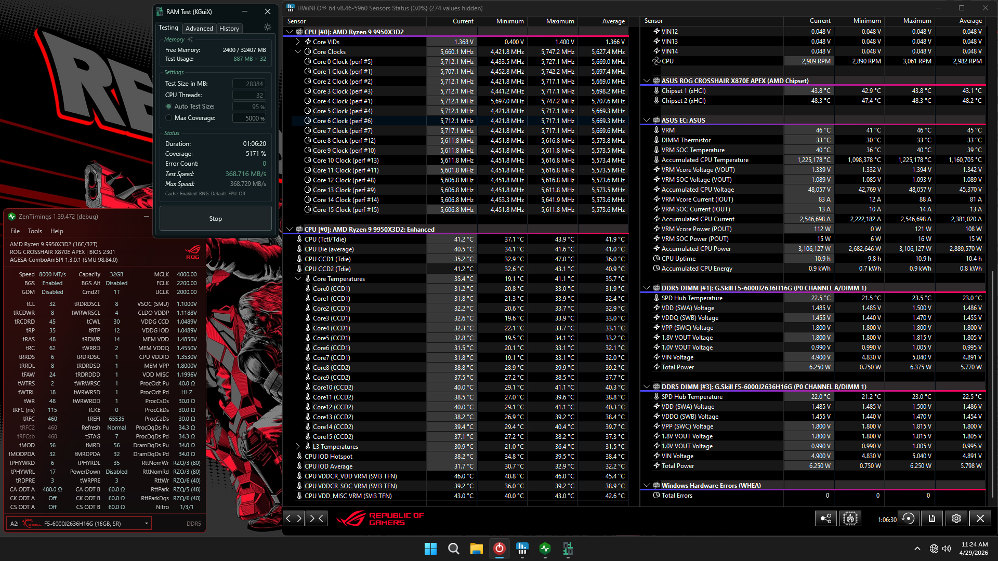Open the File menu in ZenTimings
The width and height of the screenshot is (998, 561).
15,231
